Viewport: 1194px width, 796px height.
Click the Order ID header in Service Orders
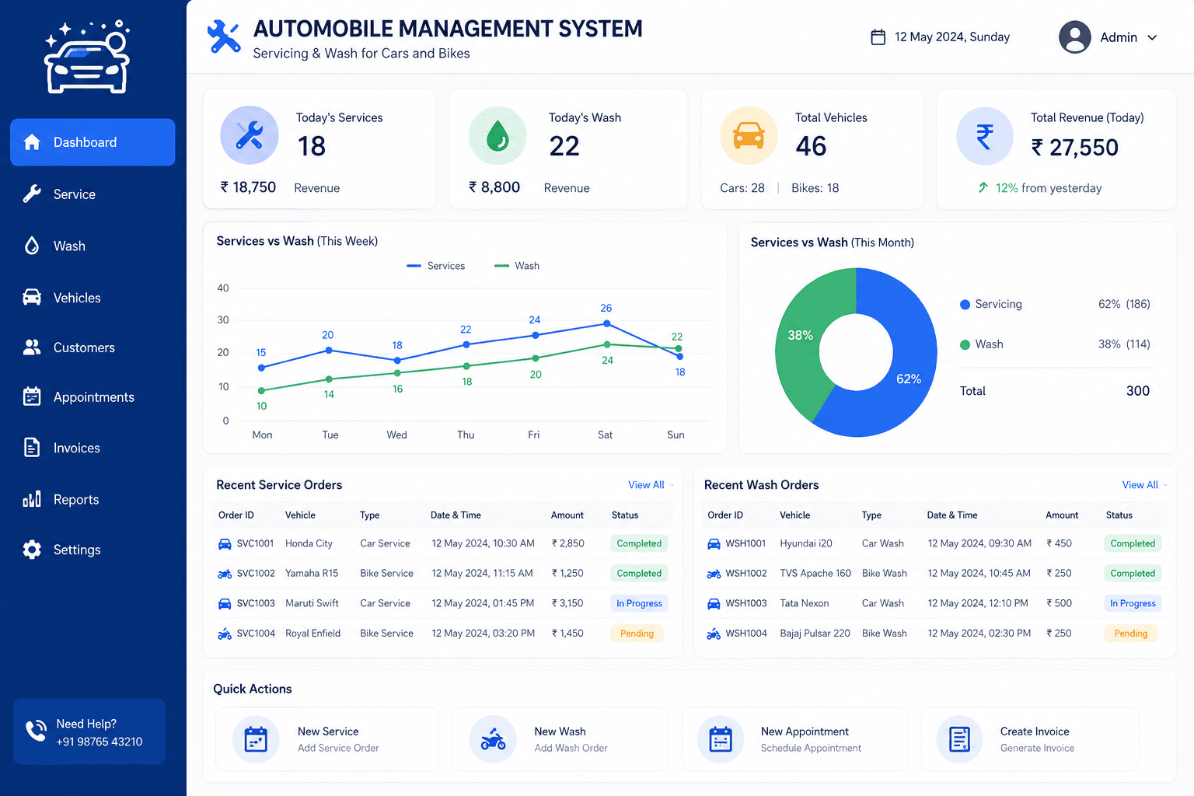236,515
